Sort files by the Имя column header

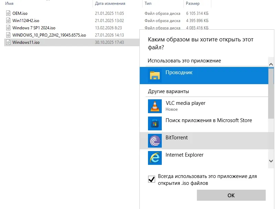click(9, 3)
